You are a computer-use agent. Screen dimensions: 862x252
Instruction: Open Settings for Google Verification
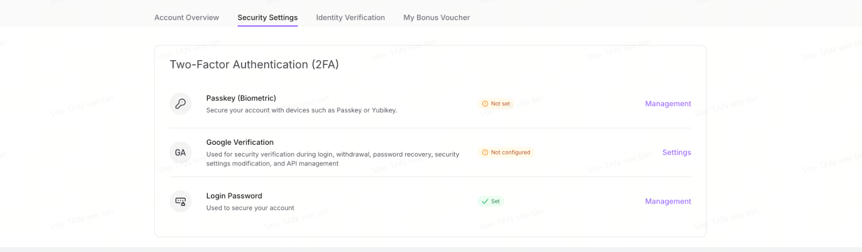click(676, 153)
